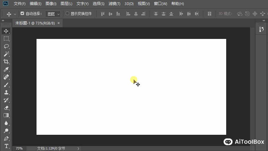Open the 选择(S) menu

(98, 4)
